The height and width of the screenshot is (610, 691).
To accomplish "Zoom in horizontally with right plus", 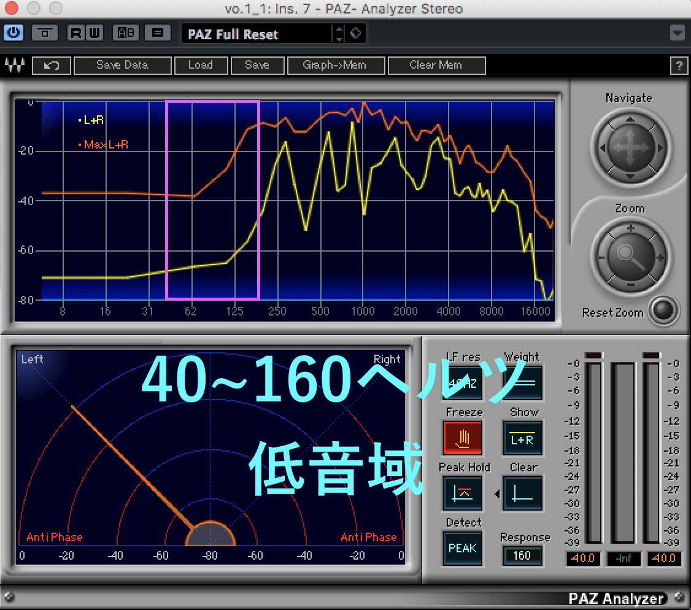I will coord(660,258).
